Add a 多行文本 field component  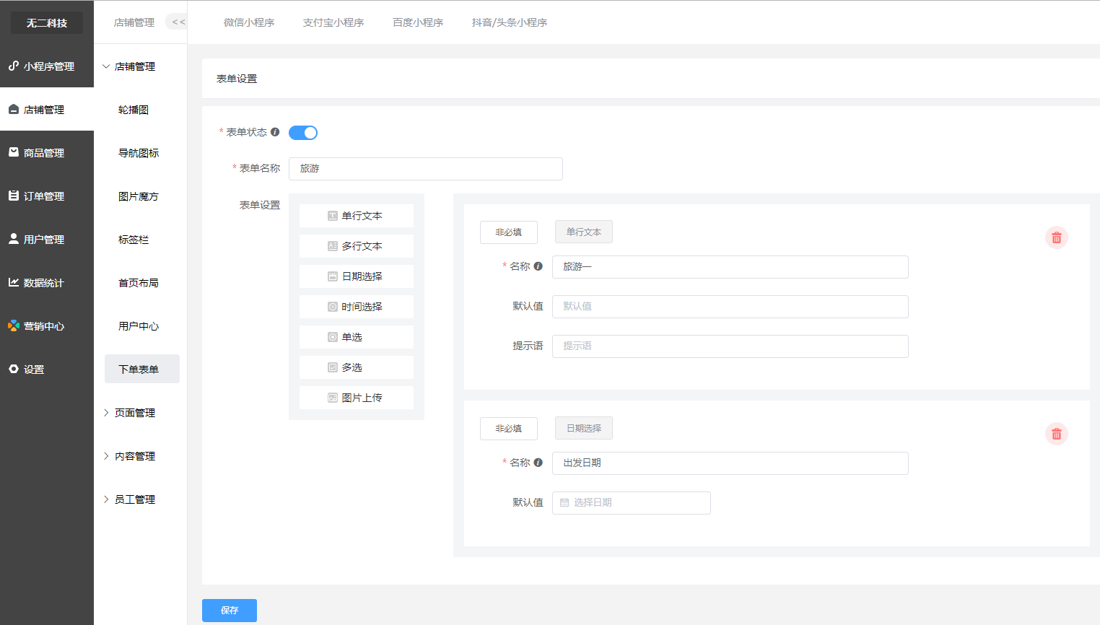point(357,246)
